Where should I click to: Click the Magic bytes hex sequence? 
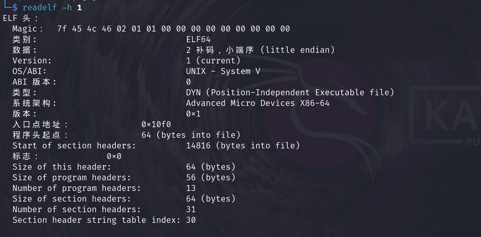(x=174, y=29)
